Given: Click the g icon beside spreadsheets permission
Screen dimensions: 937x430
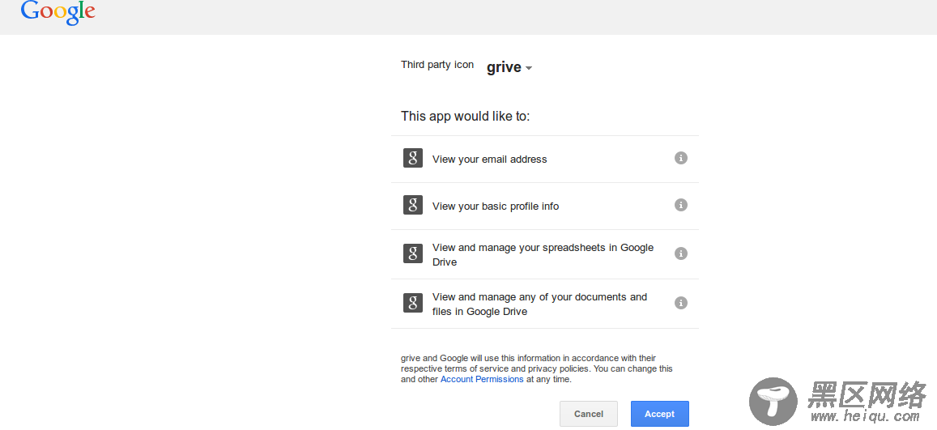Looking at the screenshot, I should [x=413, y=253].
